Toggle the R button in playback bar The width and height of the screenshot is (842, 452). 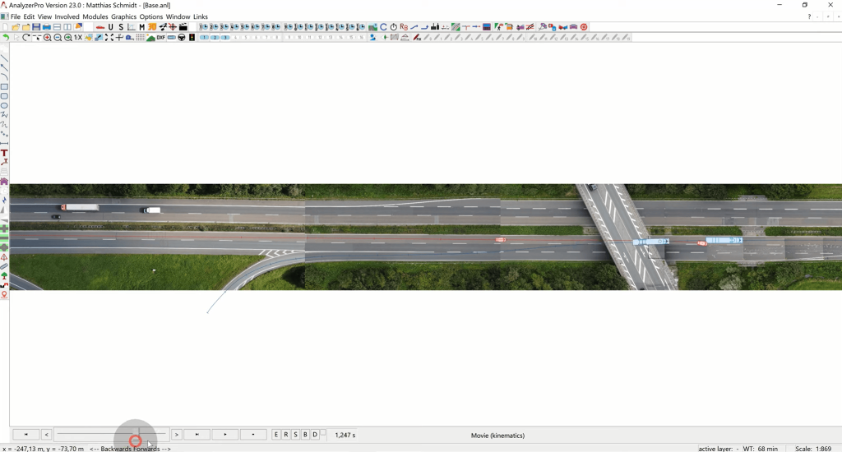tap(286, 435)
